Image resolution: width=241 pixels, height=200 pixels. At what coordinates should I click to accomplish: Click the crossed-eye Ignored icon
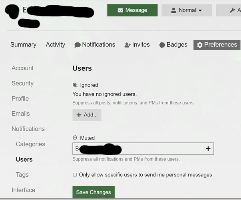pos(75,85)
